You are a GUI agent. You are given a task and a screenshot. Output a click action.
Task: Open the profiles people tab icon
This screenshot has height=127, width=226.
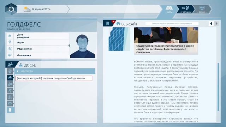(10, 65)
